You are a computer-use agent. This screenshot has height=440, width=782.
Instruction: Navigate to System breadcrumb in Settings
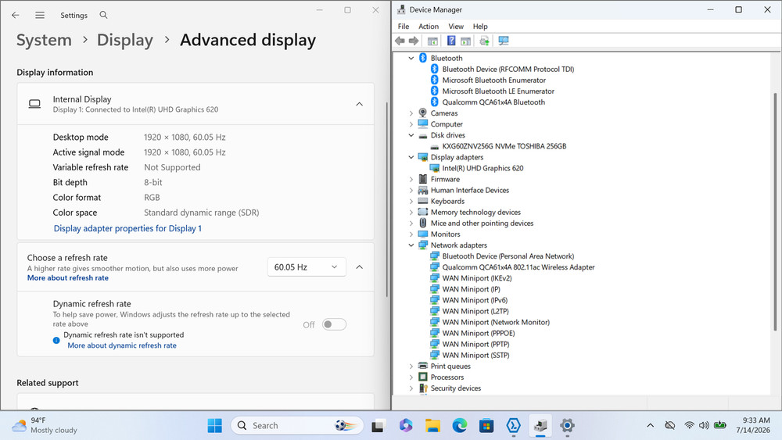(x=44, y=40)
